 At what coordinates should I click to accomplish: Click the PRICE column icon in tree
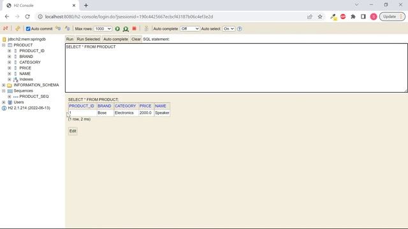point(15,68)
